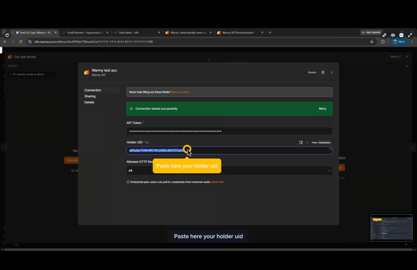Image resolution: width=417 pixels, height=270 pixels.
Task: Follow the 'Read our docs' link
Action: tap(180, 92)
